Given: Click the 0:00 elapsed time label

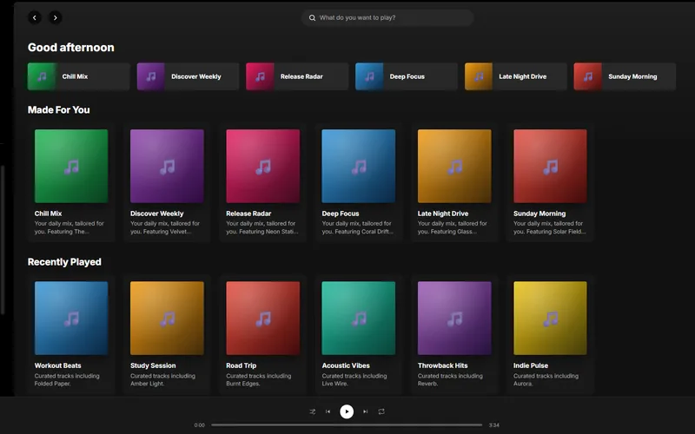Looking at the screenshot, I should (x=200, y=425).
